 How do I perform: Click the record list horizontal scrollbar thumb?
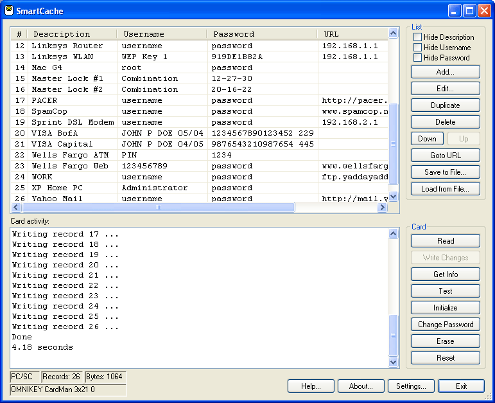(x=159, y=208)
